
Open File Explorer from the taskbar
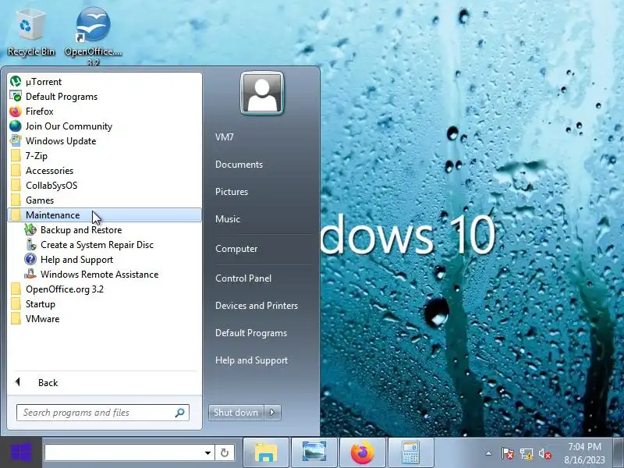click(266, 453)
